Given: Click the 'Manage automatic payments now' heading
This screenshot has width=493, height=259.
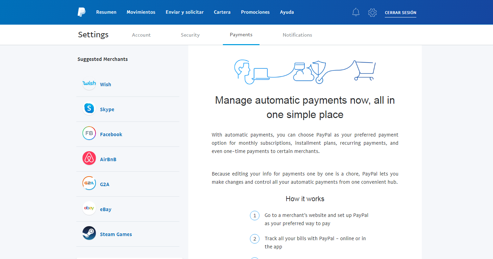Looking at the screenshot, I should 305,107.
